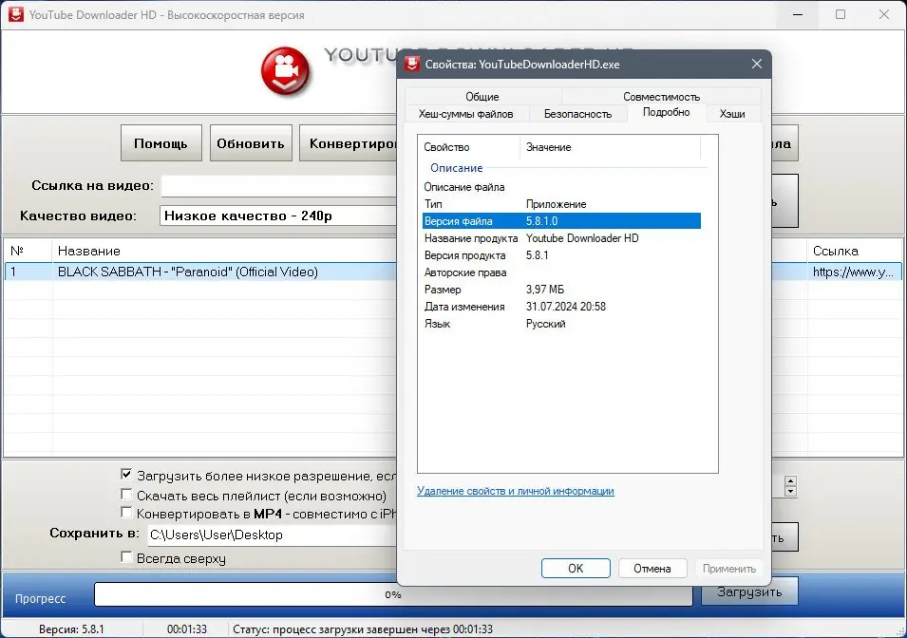907x638 pixels.
Task: Click the properties dialog title icon
Action: click(412, 65)
